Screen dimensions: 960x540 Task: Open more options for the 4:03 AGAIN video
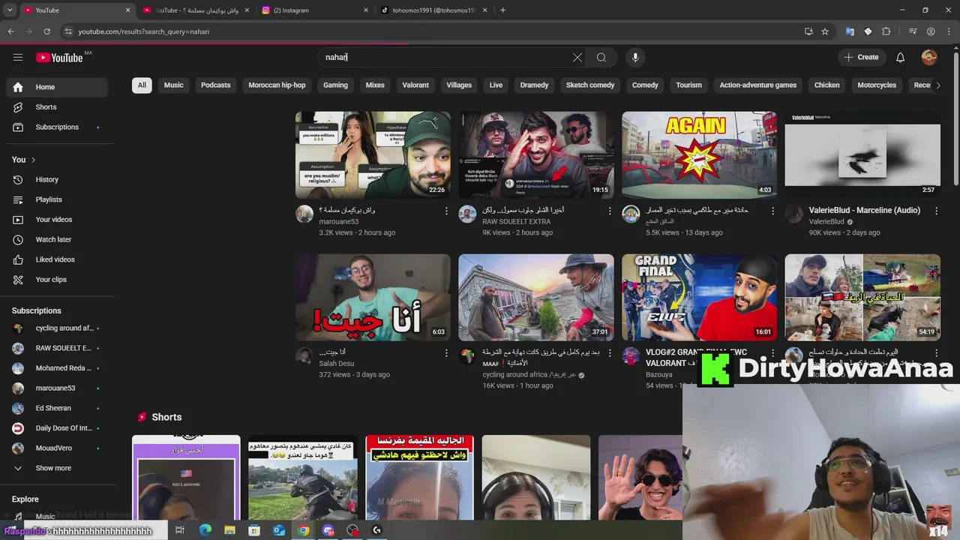point(772,211)
